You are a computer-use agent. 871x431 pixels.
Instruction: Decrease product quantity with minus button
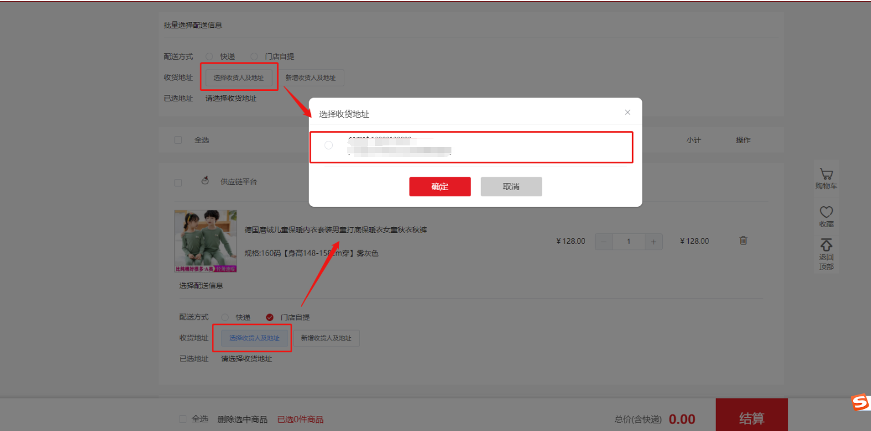[604, 242]
